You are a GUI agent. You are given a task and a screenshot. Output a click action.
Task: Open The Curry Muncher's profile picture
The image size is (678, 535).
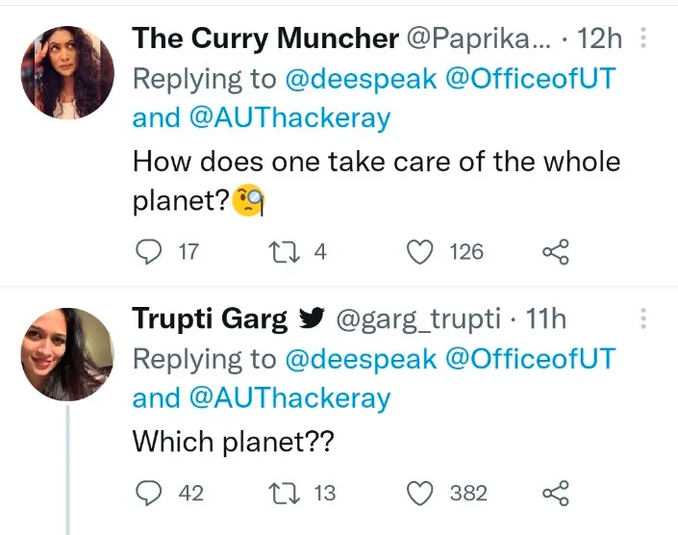pyautogui.click(x=67, y=72)
